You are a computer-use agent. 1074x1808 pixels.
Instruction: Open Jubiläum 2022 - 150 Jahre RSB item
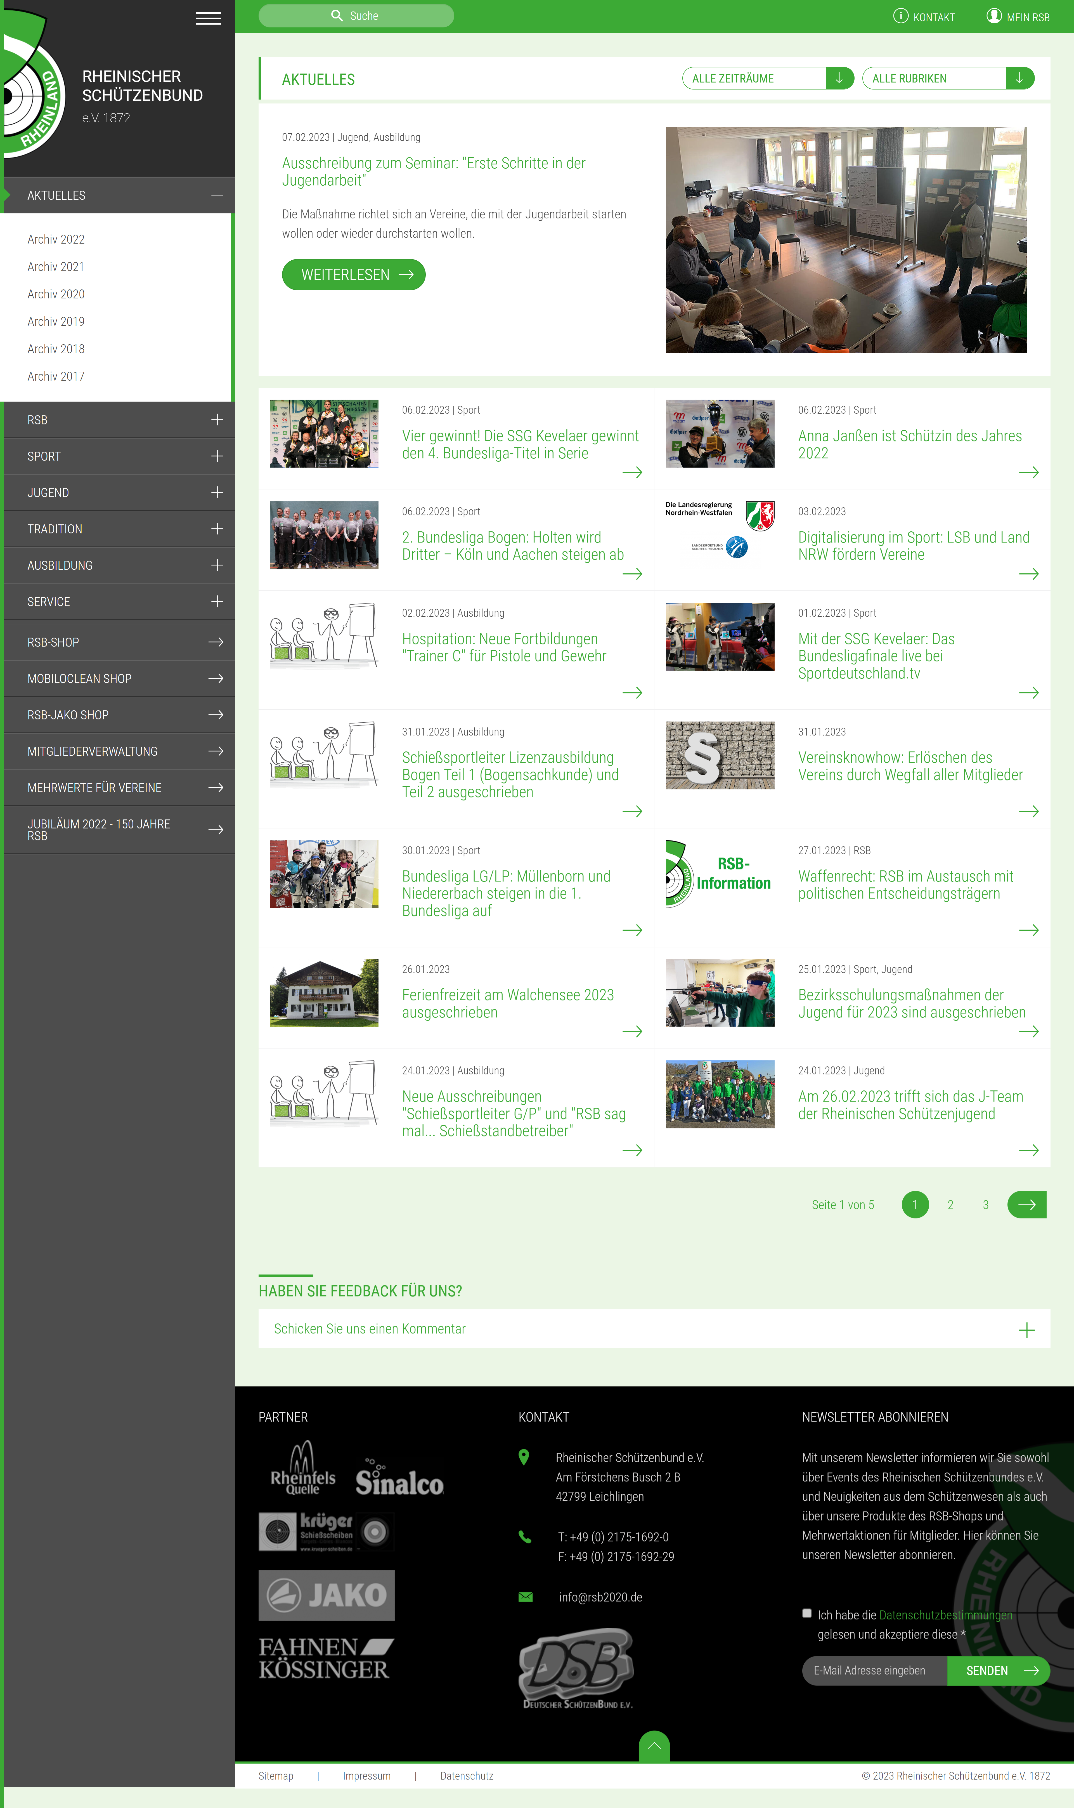coord(119,830)
